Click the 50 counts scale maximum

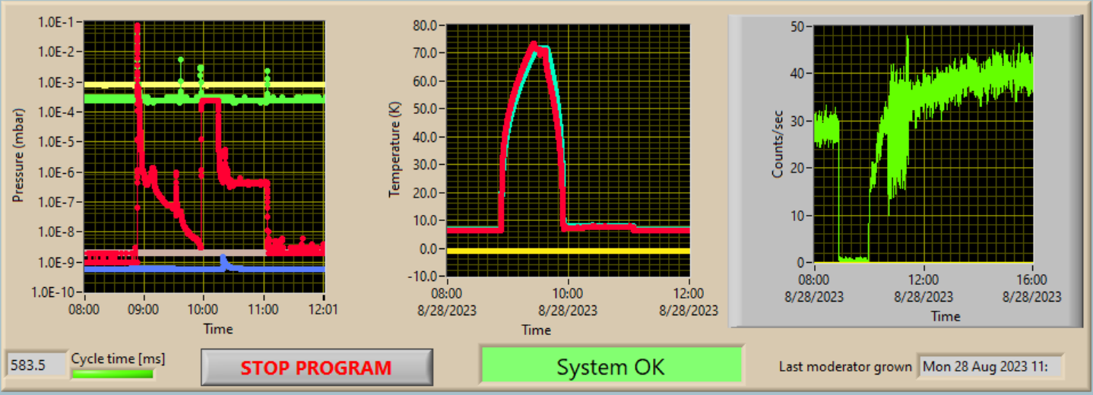click(x=797, y=26)
